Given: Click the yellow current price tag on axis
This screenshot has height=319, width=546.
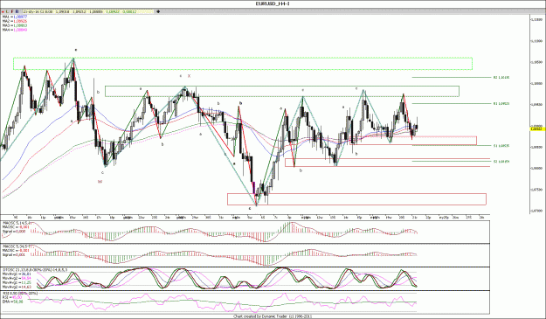Looking at the screenshot, I should (537, 128).
